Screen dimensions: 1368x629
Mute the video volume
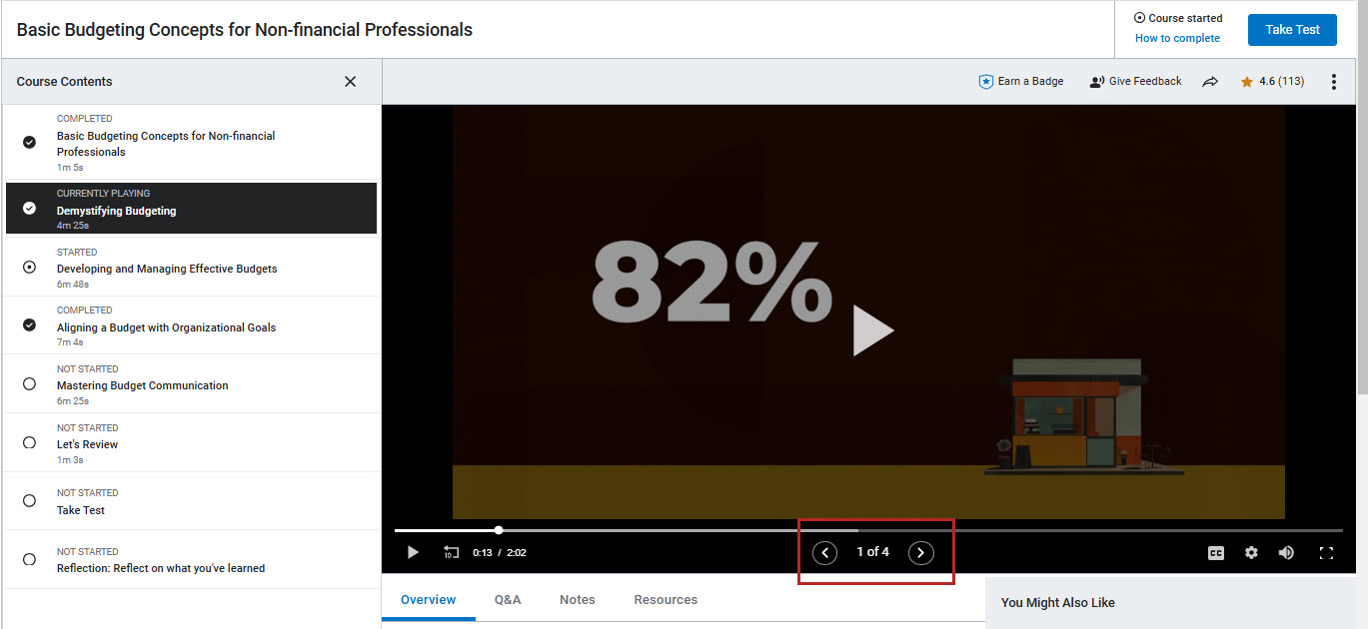click(1286, 553)
